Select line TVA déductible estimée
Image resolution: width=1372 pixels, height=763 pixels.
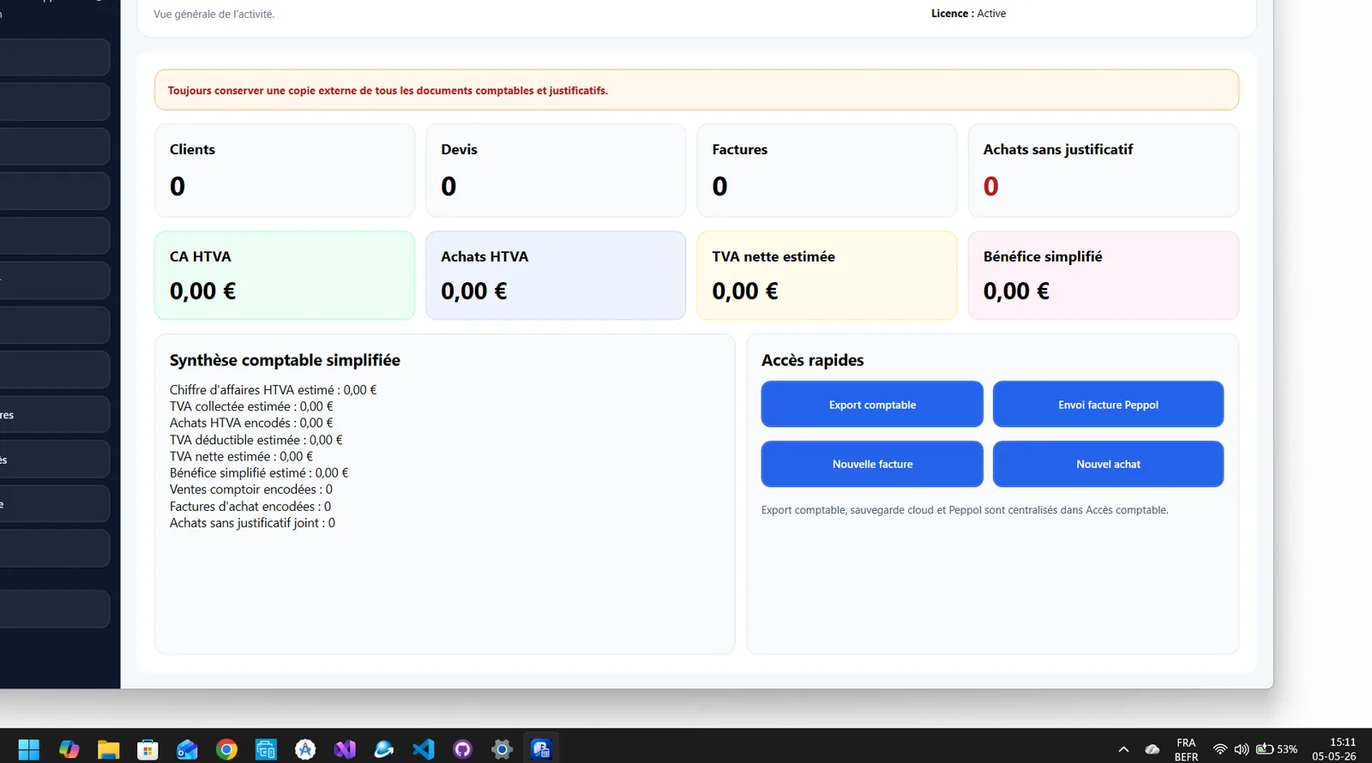click(256, 440)
